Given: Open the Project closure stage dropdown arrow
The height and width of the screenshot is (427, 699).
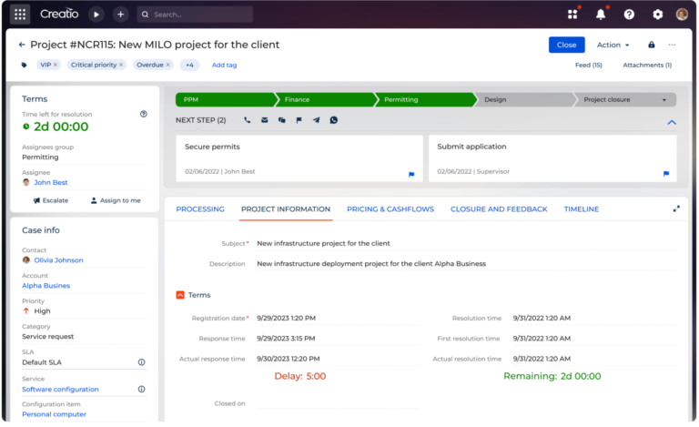Looking at the screenshot, I should (x=664, y=100).
